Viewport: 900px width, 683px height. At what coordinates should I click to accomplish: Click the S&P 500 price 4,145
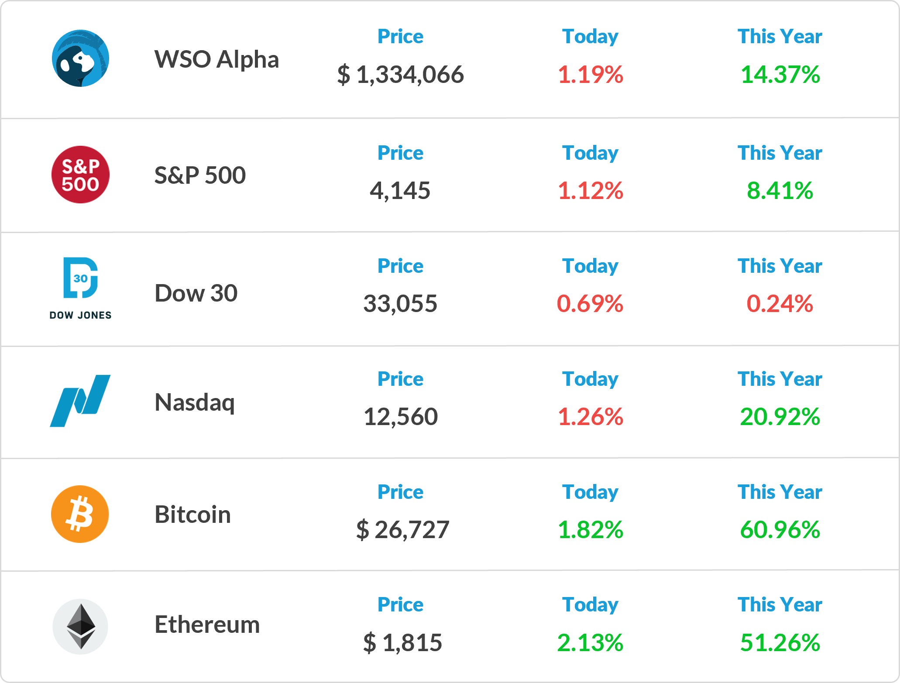pyautogui.click(x=400, y=191)
